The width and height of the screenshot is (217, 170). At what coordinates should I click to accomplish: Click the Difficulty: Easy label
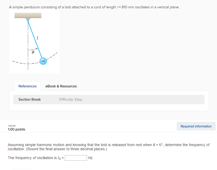[x=70, y=99]
